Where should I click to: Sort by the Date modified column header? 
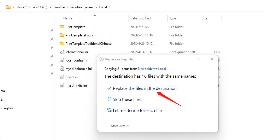(140, 18)
